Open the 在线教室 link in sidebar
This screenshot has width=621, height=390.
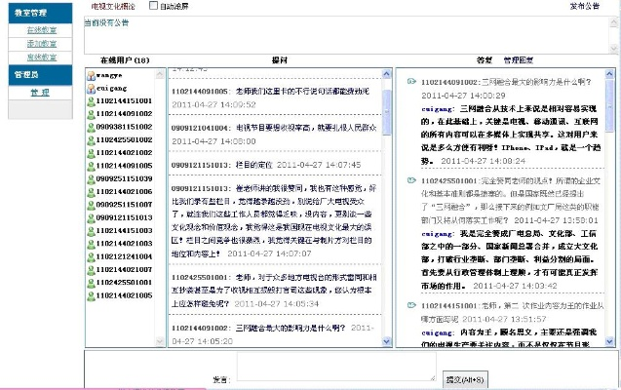[x=42, y=30]
